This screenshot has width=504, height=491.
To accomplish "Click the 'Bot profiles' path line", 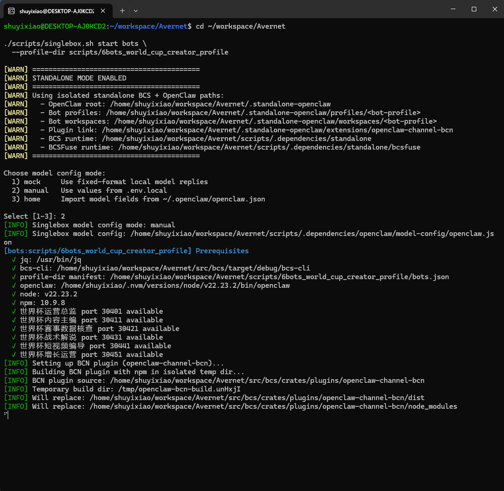I will coord(212,113).
